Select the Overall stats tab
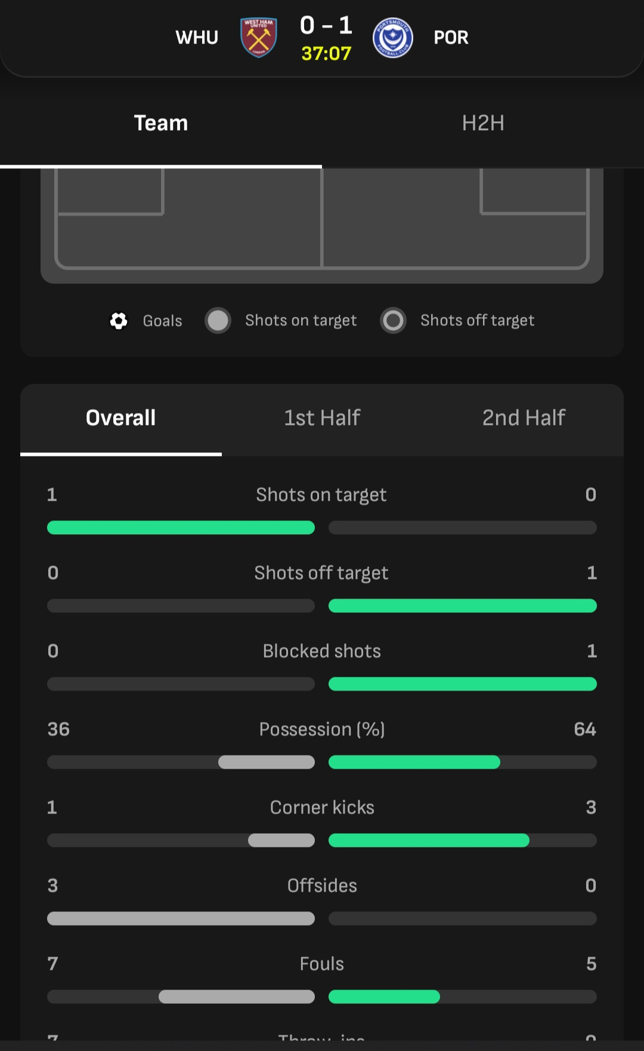 (x=121, y=418)
